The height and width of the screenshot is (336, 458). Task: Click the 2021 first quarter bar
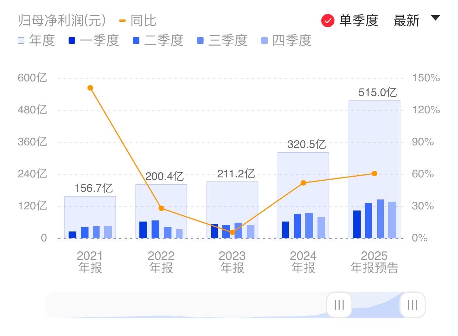pos(72,235)
